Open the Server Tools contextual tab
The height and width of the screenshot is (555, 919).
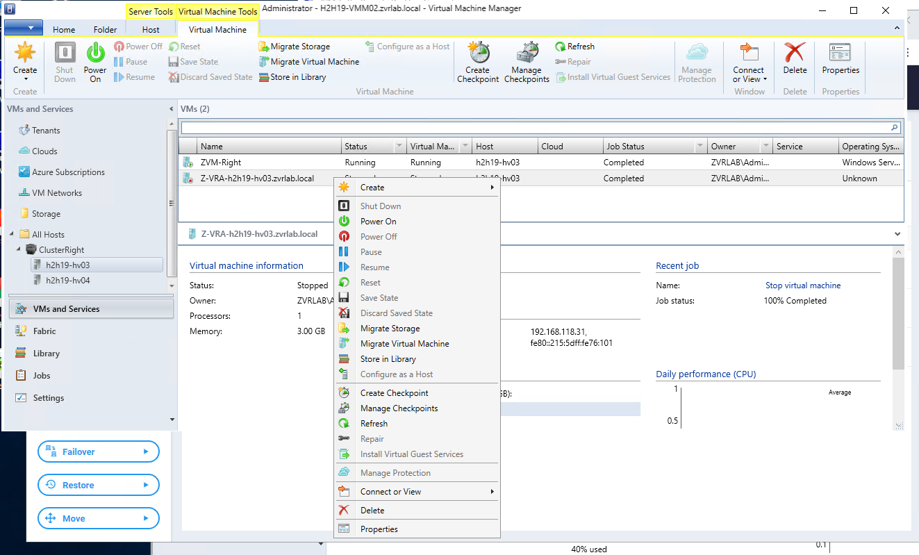[151, 12]
